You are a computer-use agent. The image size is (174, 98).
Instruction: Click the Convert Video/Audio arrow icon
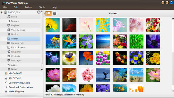coord(6,83)
